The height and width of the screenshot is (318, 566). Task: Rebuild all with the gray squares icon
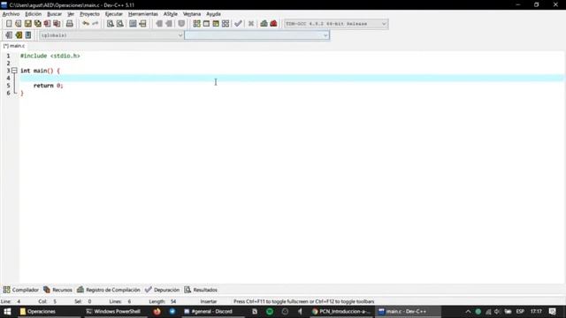(226, 24)
